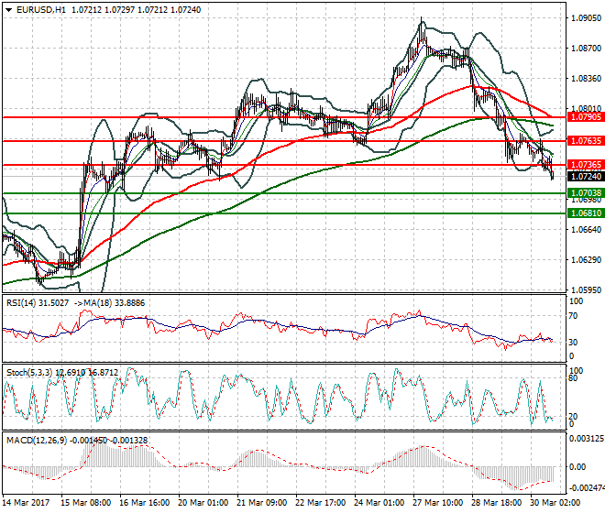Click the Stochastic scale value 20
The width and height of the screenshot is (605, 513).
coord(574,417)
